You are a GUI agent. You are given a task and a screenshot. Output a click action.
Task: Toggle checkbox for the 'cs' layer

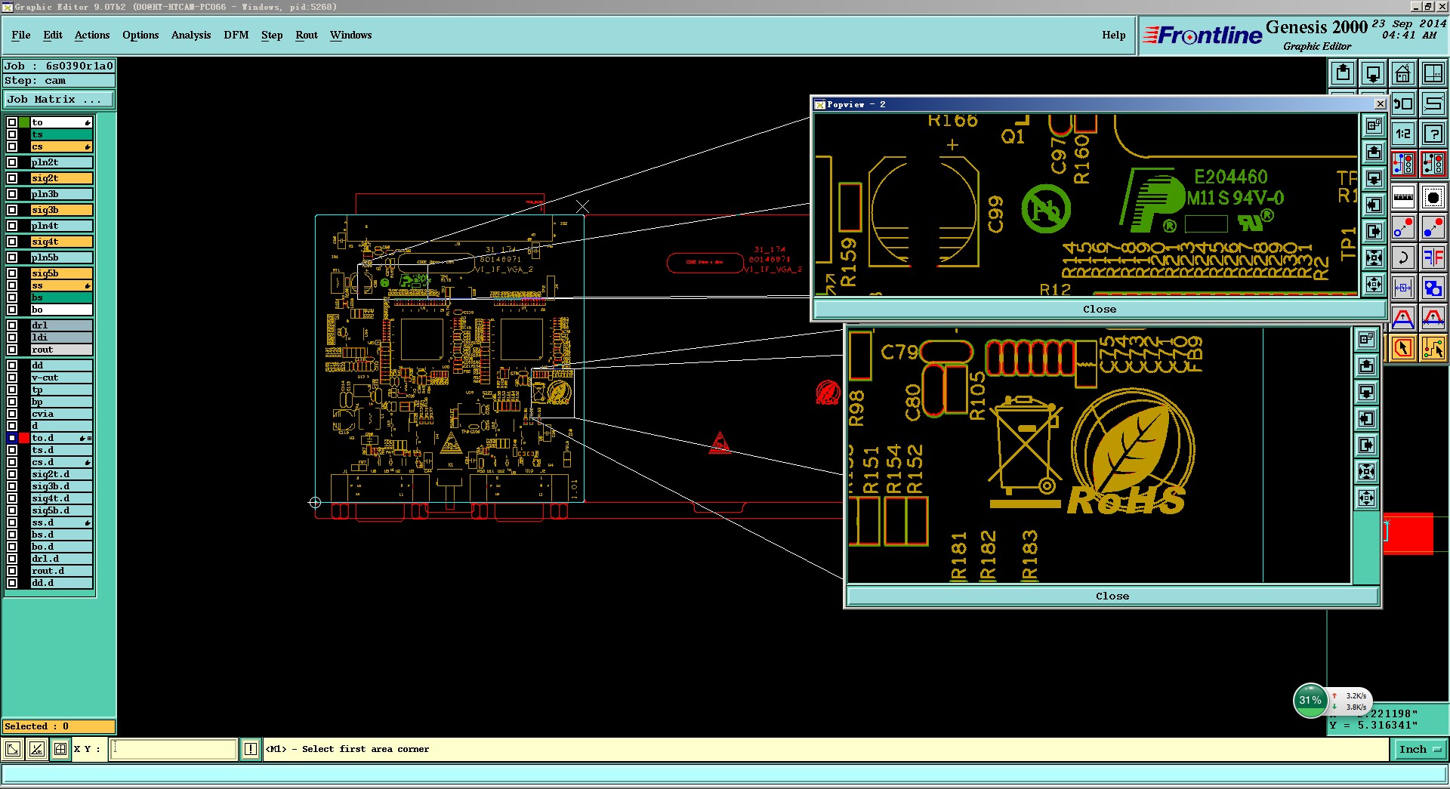pos(12,146)
